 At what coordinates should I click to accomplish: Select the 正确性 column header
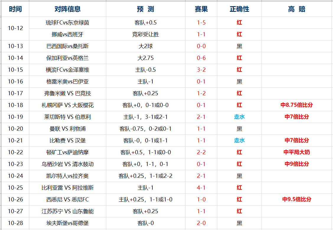239,9
